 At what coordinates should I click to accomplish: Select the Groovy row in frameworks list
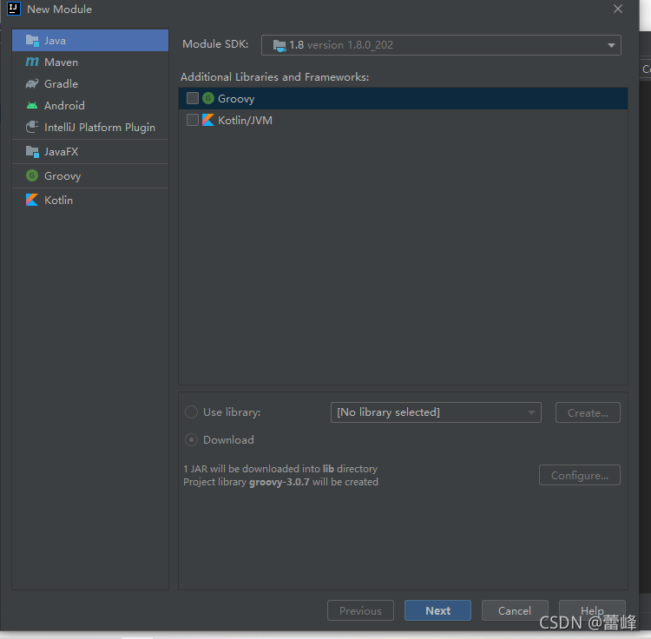coord(403,98)
